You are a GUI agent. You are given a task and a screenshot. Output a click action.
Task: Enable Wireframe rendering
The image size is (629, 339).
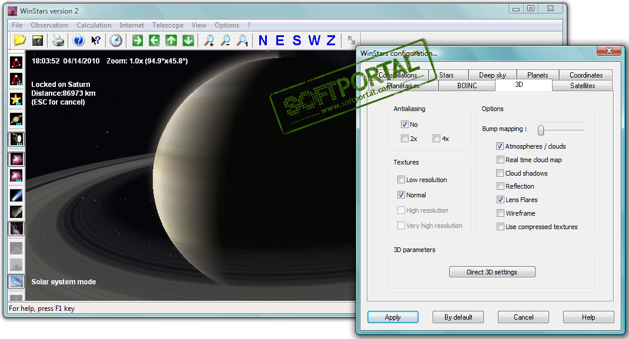point(500,213)
